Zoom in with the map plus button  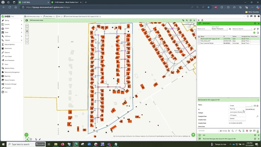point(27,34)
